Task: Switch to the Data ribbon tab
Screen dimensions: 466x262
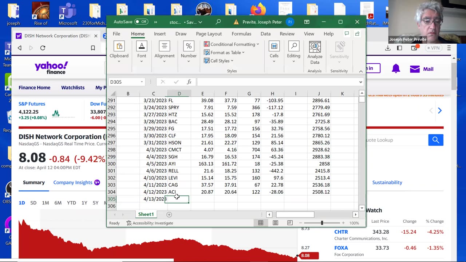Action: click(x=265, y=33)
